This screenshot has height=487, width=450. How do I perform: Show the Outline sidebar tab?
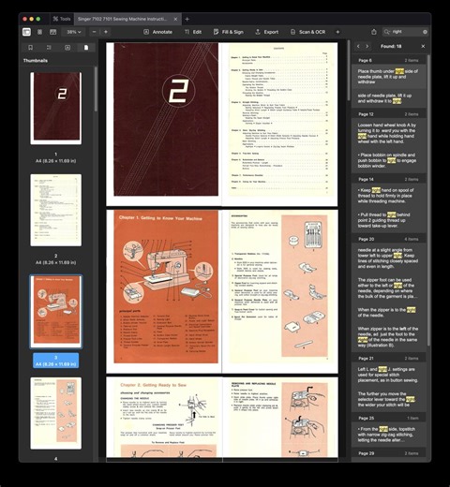pos(49,48)
